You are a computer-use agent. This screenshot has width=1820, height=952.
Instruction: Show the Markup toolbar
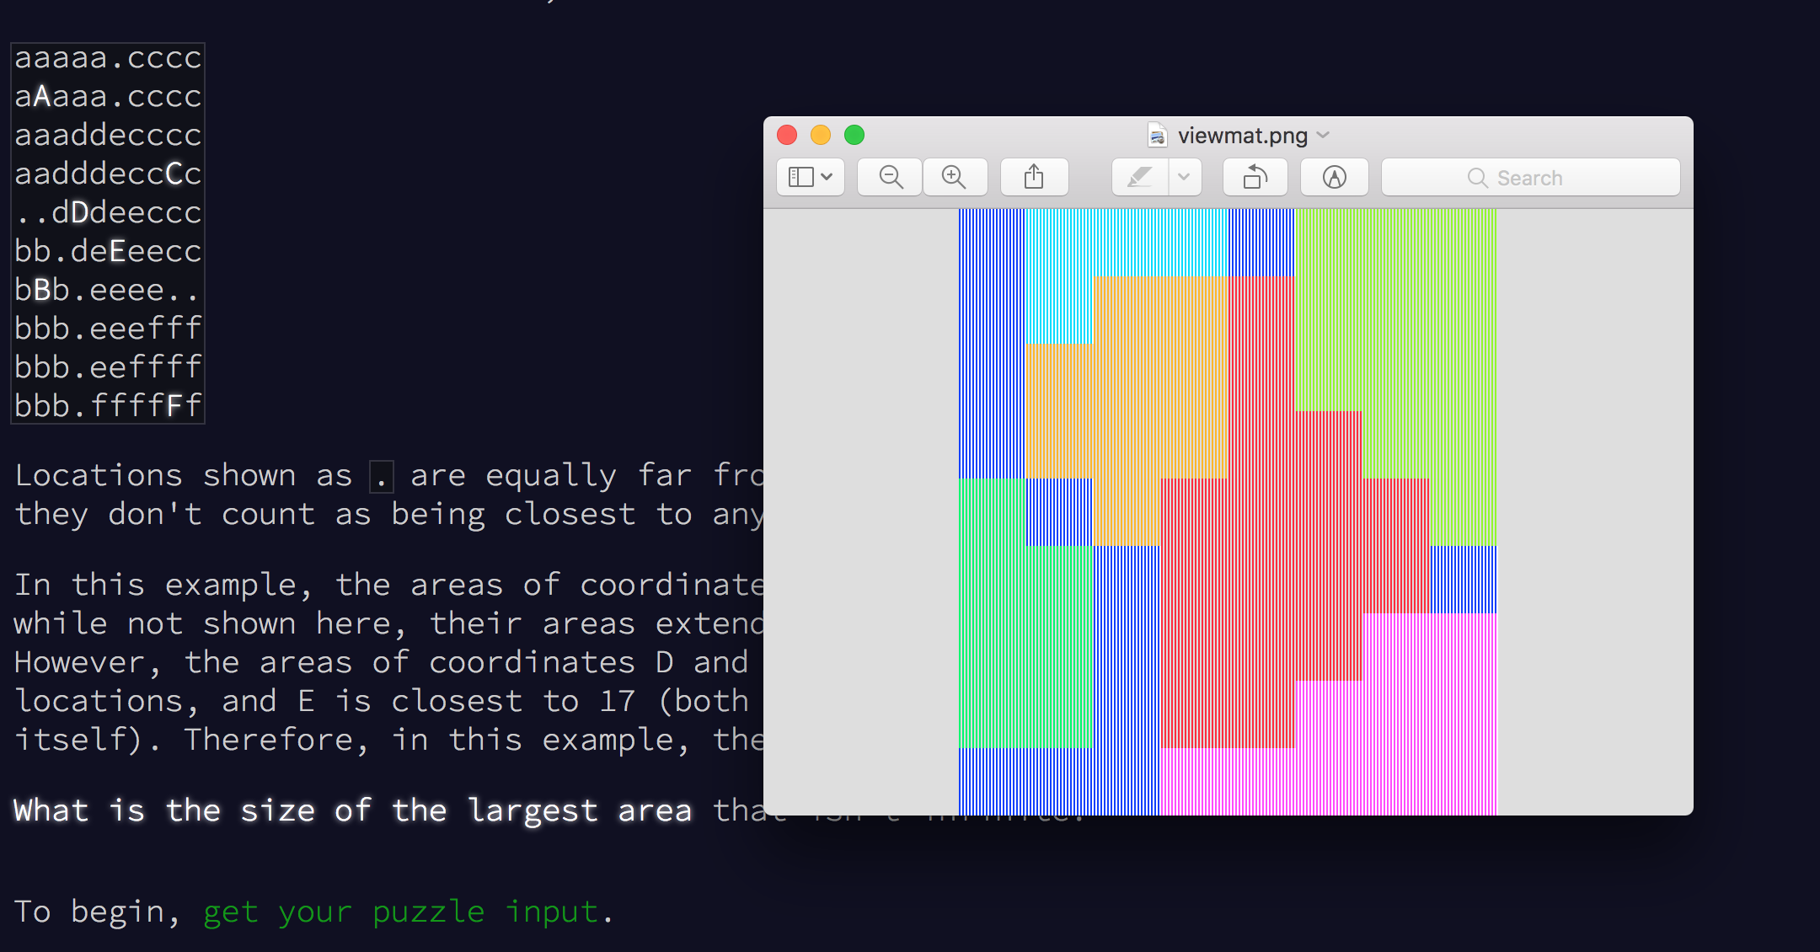1335,177
